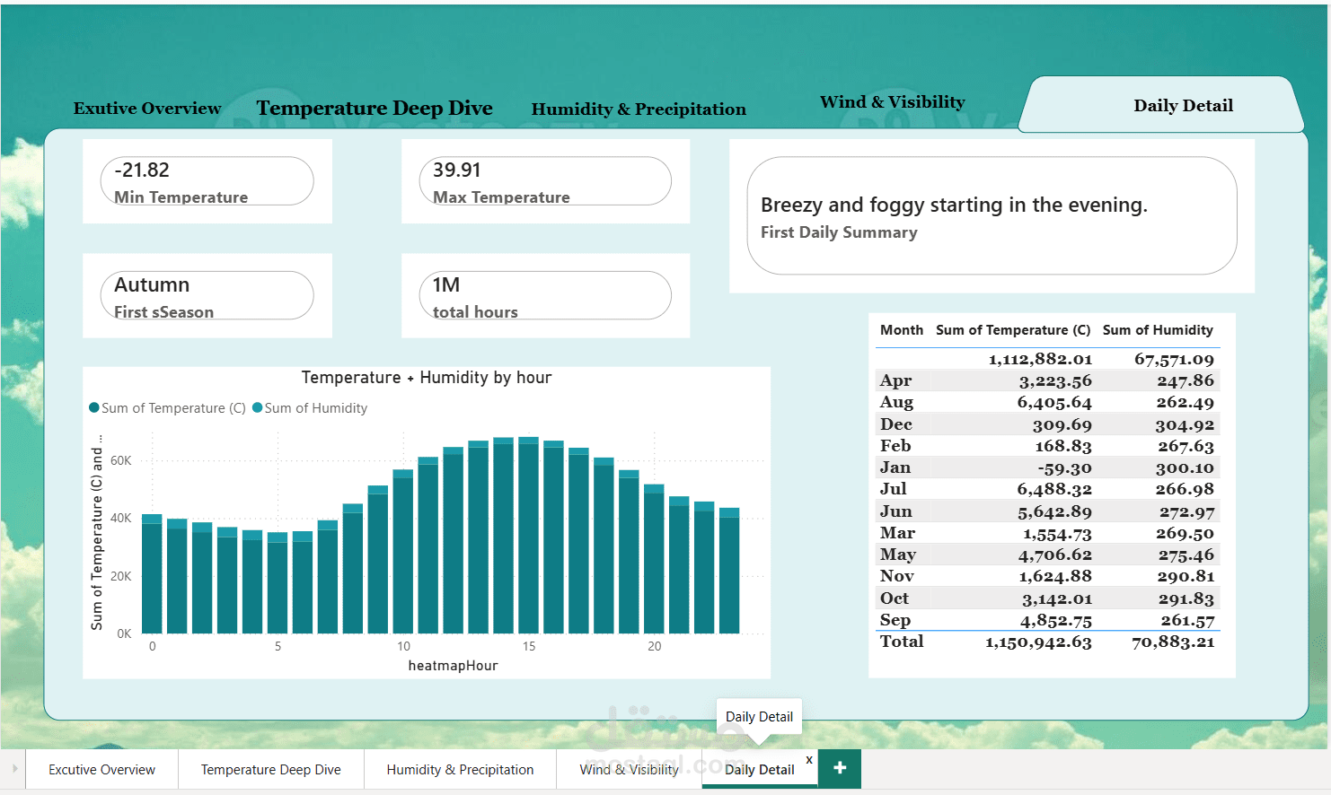1331x795 pixels.
Task: Select the Min Temperature card
Action: tap(207, 181)
